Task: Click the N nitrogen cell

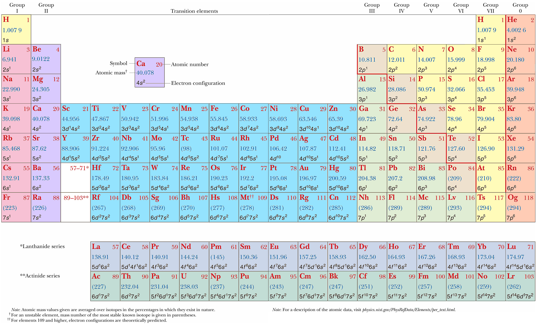Action: 432,59
